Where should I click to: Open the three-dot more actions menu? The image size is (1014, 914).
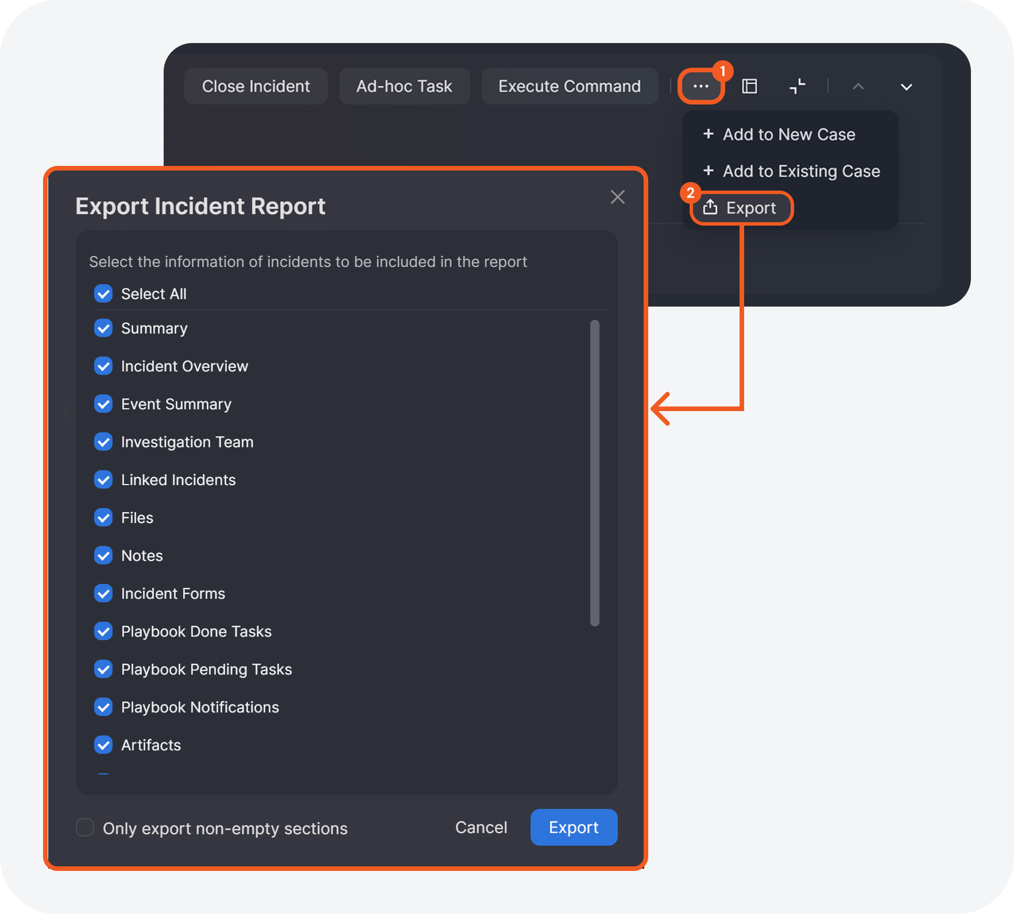point(700,87)
